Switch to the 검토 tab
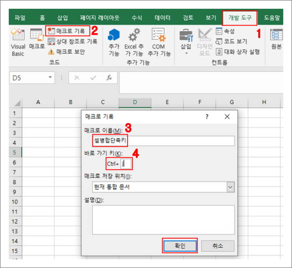The width and height of the screenshot is (292, 268). pos(188,18)
